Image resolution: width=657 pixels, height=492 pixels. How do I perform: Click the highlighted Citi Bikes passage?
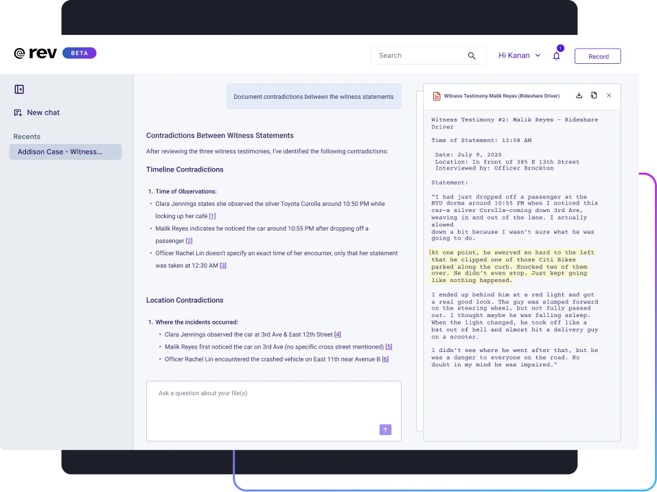point(512,266)
